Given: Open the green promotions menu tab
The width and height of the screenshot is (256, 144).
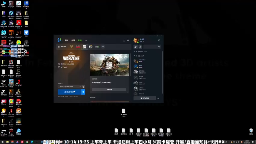Looking at the screenshot, I should (80, 40).
